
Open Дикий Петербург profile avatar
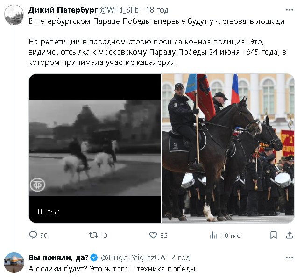14,15
